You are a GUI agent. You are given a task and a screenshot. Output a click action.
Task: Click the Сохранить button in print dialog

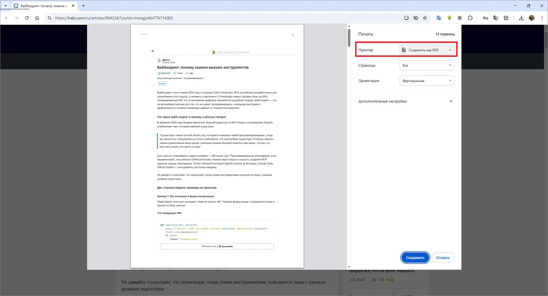[x=415, y=257]
